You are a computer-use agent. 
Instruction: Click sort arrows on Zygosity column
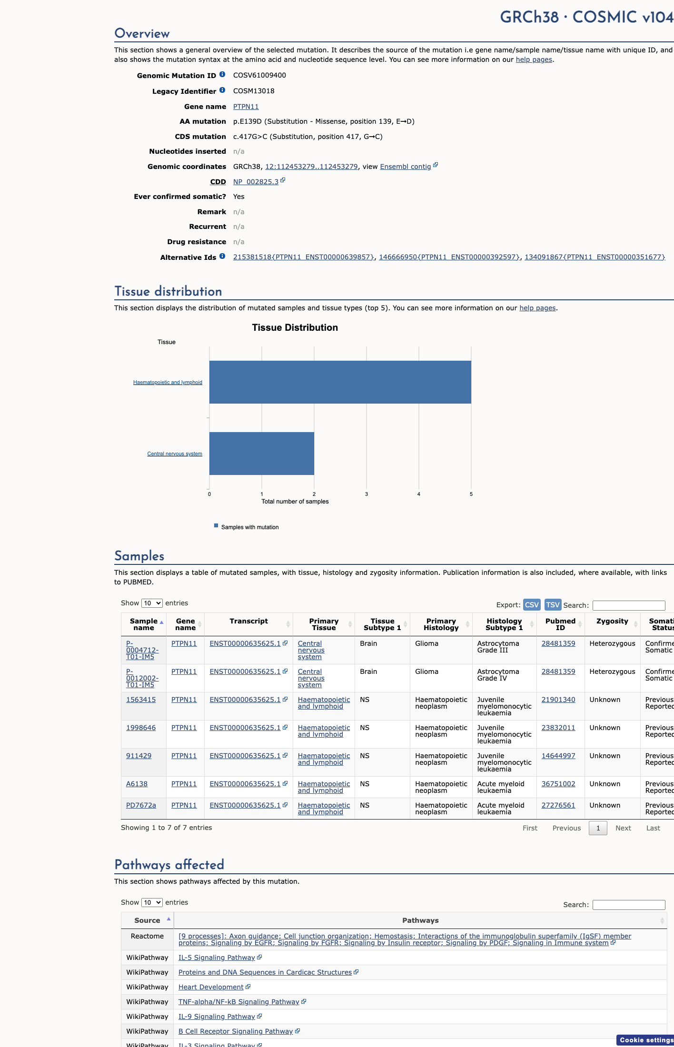pos(635,624)
